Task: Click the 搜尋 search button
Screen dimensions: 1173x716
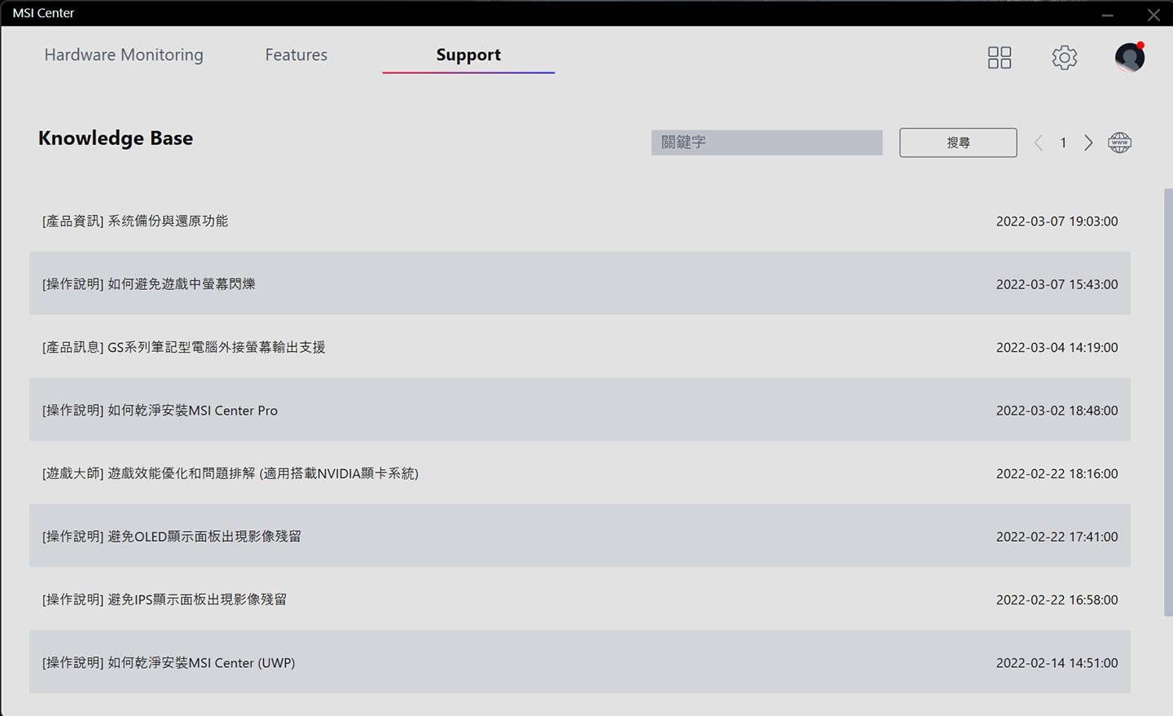Action: coord(958,143)
